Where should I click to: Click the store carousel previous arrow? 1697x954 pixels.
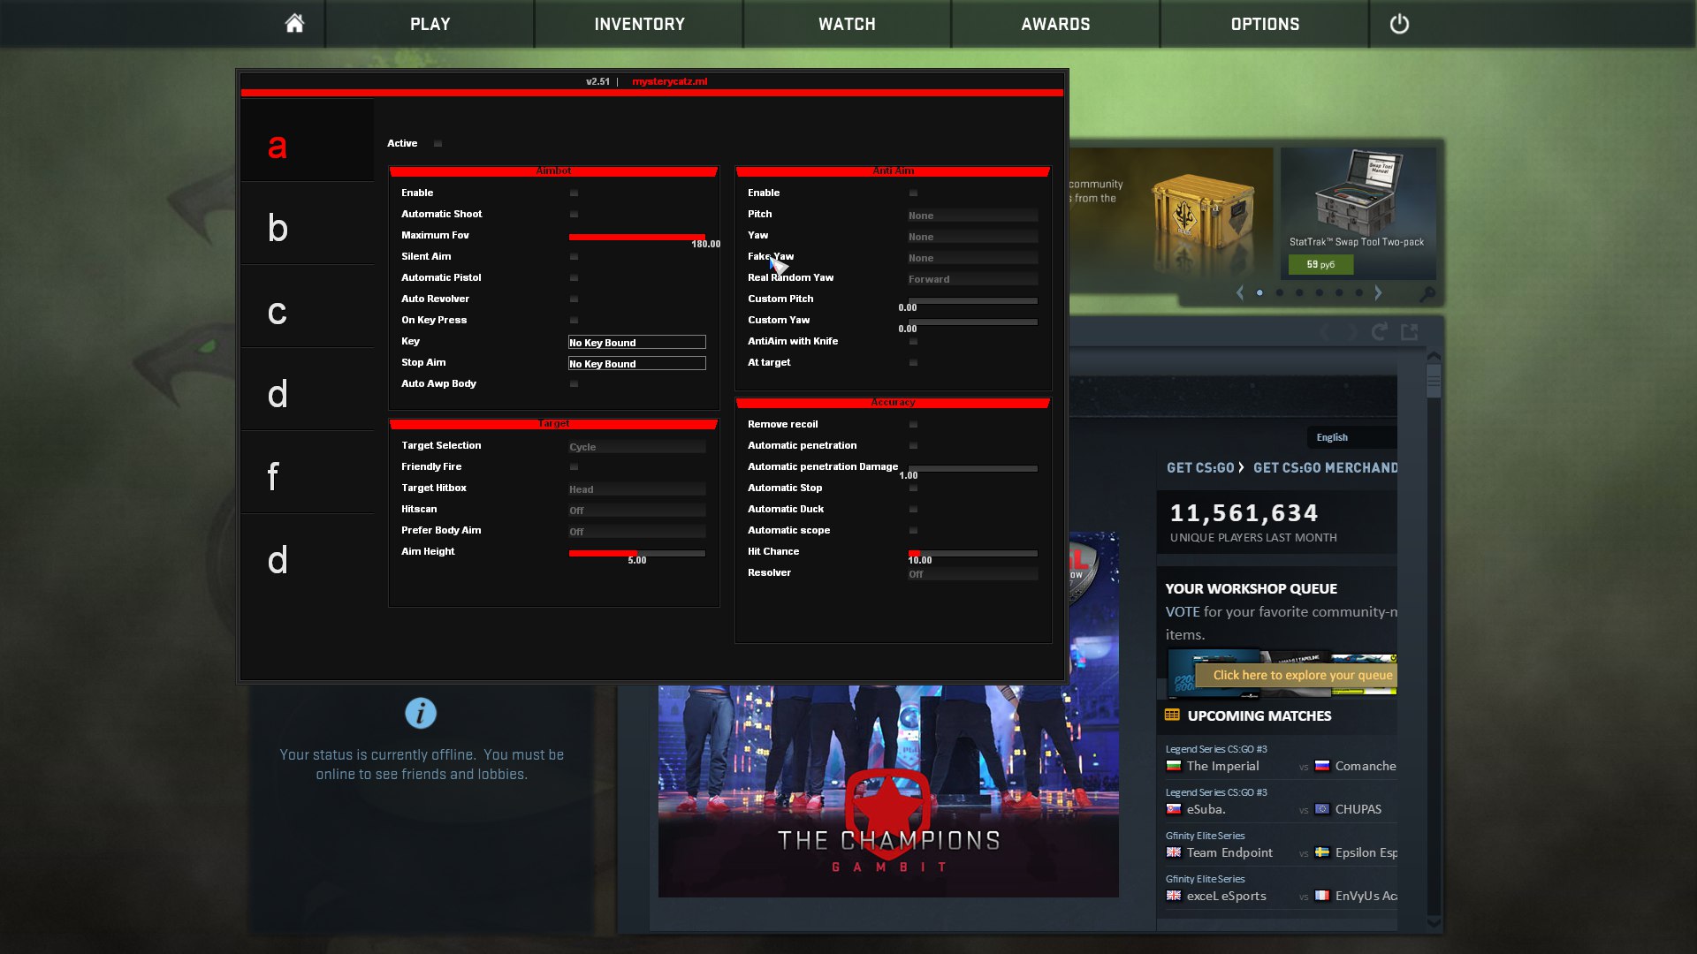click(1240, 292)
